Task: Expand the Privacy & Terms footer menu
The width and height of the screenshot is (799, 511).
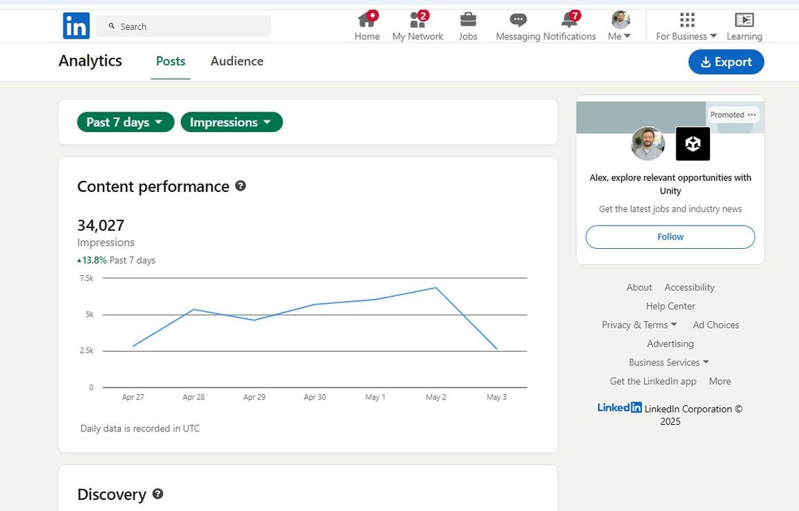Action: coord(639,325)
